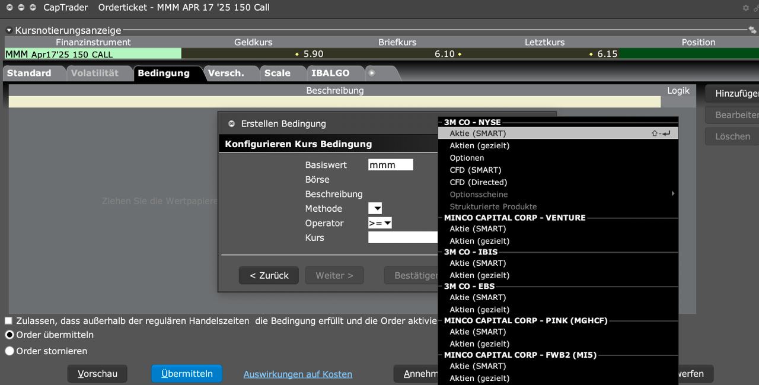The height and width of the screenshot is (385, 759).
Task: Open the Methode dropdown
Action: tap(375, 209)
